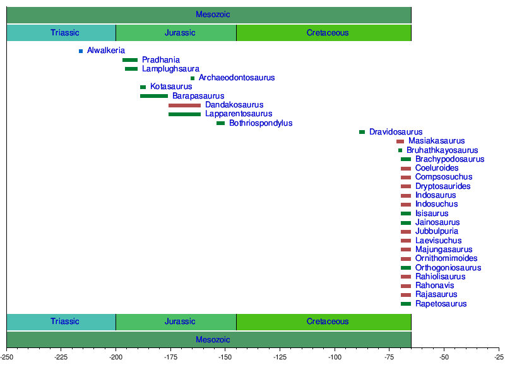Click the top Mesozoic era bar
The height and width of the screenshot is (379, 505).
pos(209,15)
